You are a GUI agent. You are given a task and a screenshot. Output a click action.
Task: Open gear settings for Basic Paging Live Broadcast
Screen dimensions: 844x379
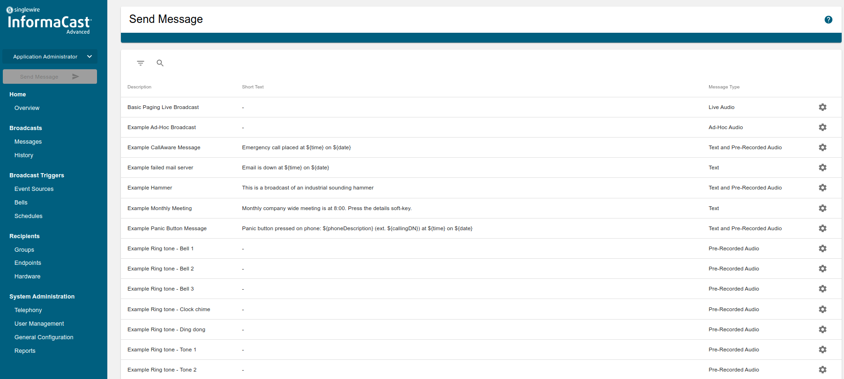(822, 107)
